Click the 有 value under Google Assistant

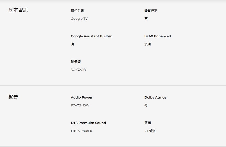(x=72, y=44)
